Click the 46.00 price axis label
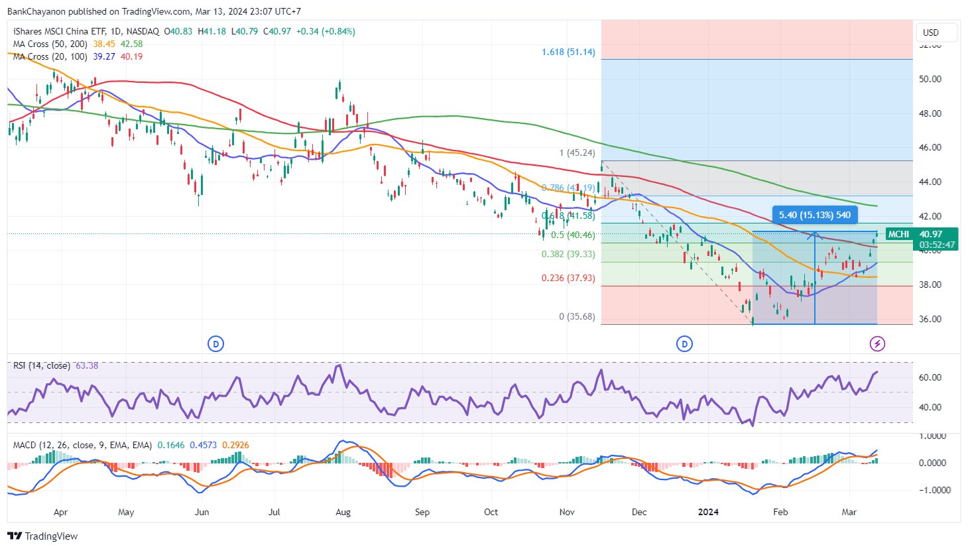 (x=930, y=147)
